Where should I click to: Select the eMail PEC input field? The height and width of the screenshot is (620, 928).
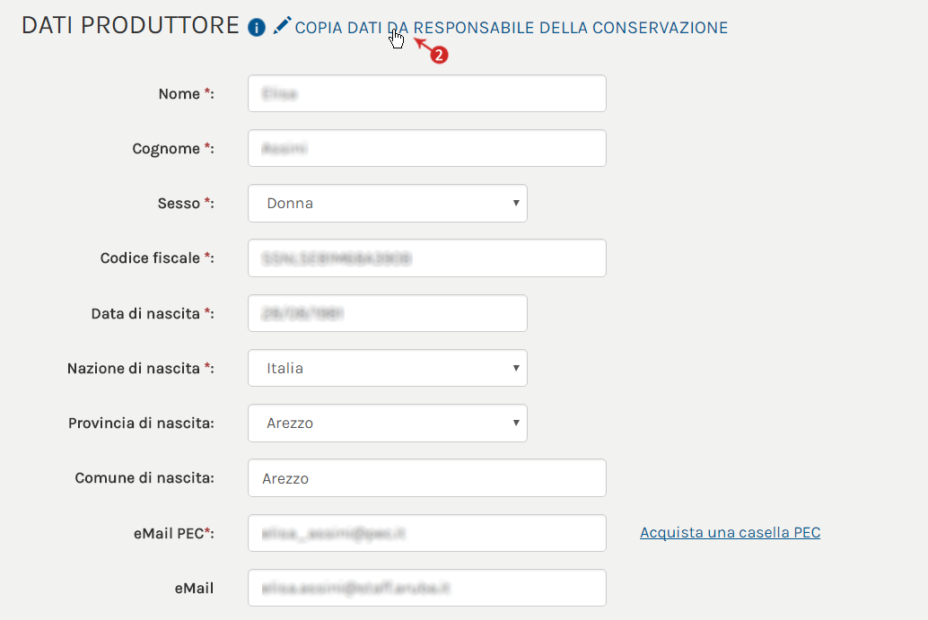tap(427, 533)
